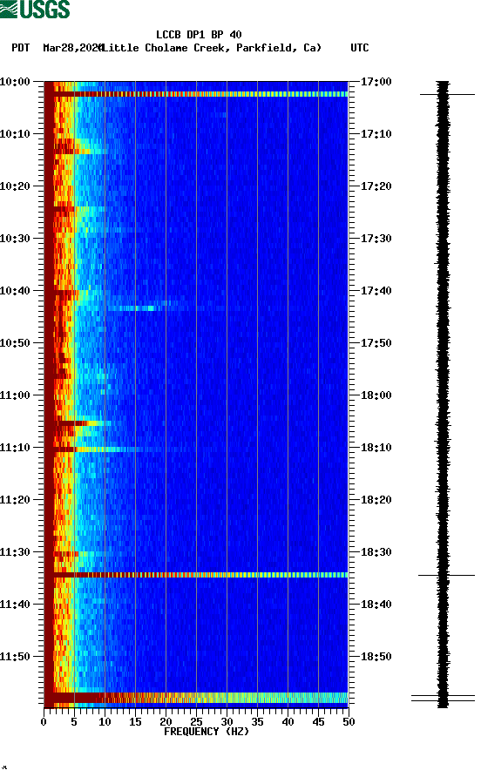Click the 25 Hz frequency tick label
Image resolution: width=481 pixels, height=777 pixels.
pyautogui.click(x=196, y=722)
